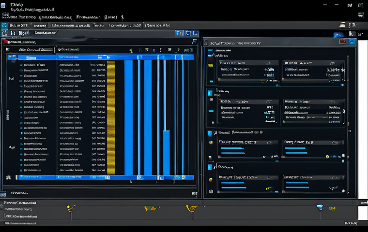
Task: Click the status icon at the left panel's bottom-left corner
Action: [x=3, y=194]
